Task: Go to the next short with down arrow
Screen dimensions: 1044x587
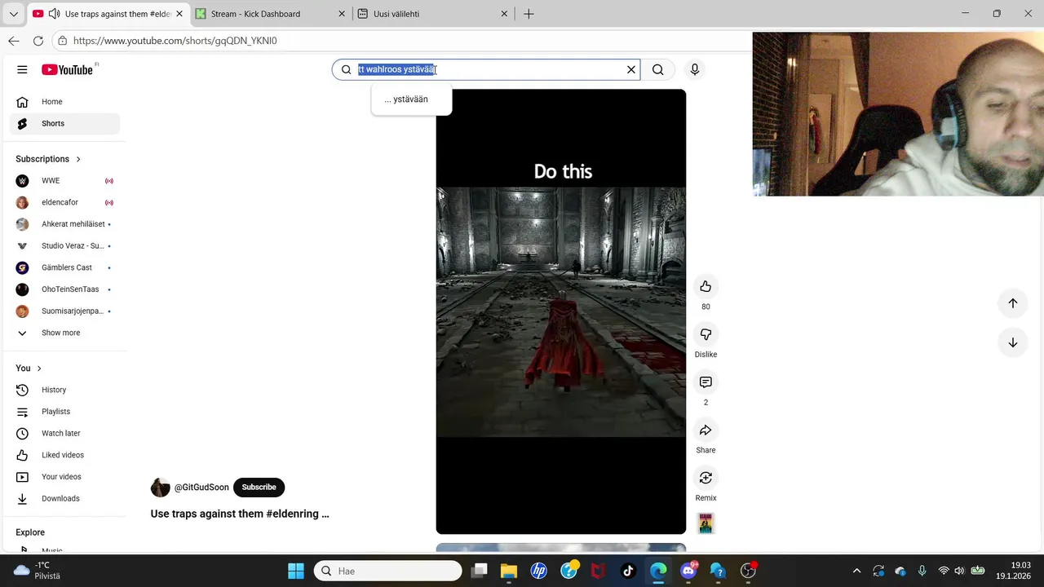Action: (1012, 342)
